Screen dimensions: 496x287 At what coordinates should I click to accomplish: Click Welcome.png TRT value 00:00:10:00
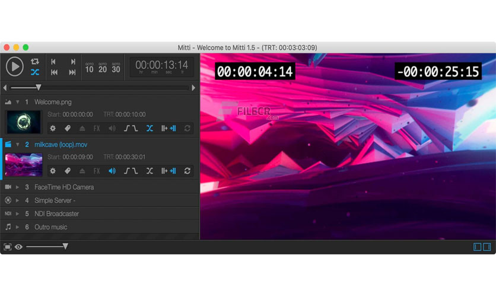coord(131,114)
